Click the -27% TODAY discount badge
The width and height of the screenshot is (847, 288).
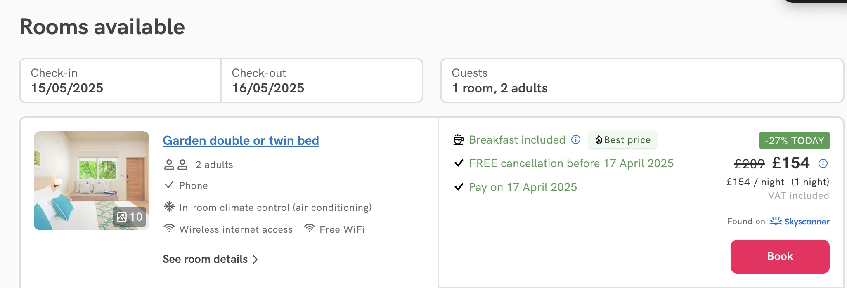(794, 141)
